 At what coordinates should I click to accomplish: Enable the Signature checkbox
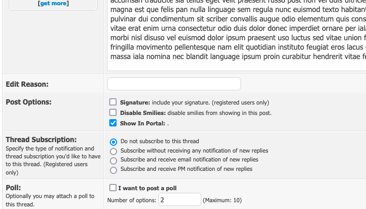tap(113, 102)
